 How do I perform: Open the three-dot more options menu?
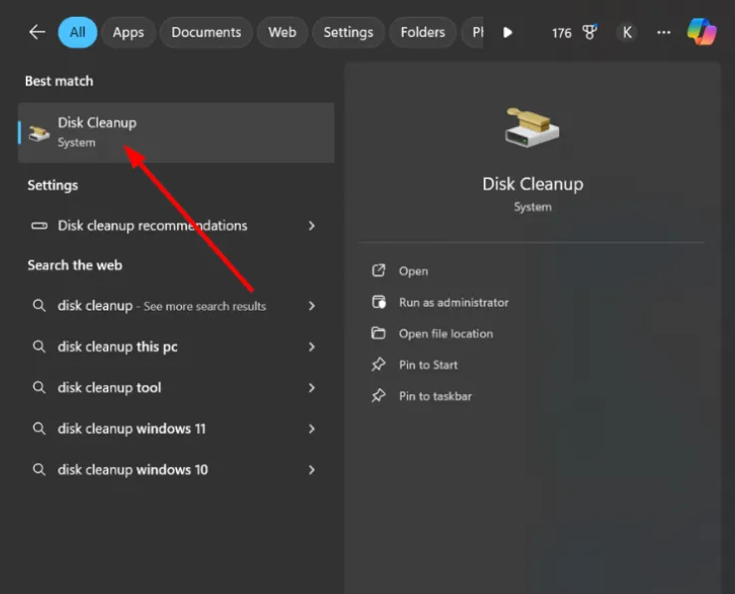[x=663, y=33]
